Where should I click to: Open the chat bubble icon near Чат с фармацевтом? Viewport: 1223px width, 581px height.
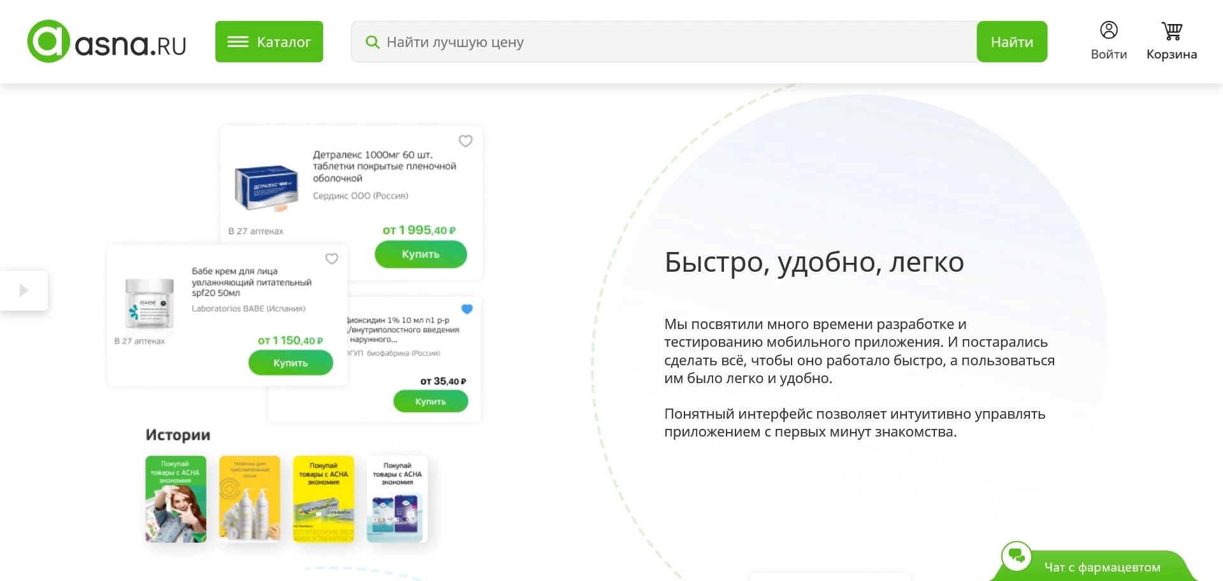(1017, 557)
